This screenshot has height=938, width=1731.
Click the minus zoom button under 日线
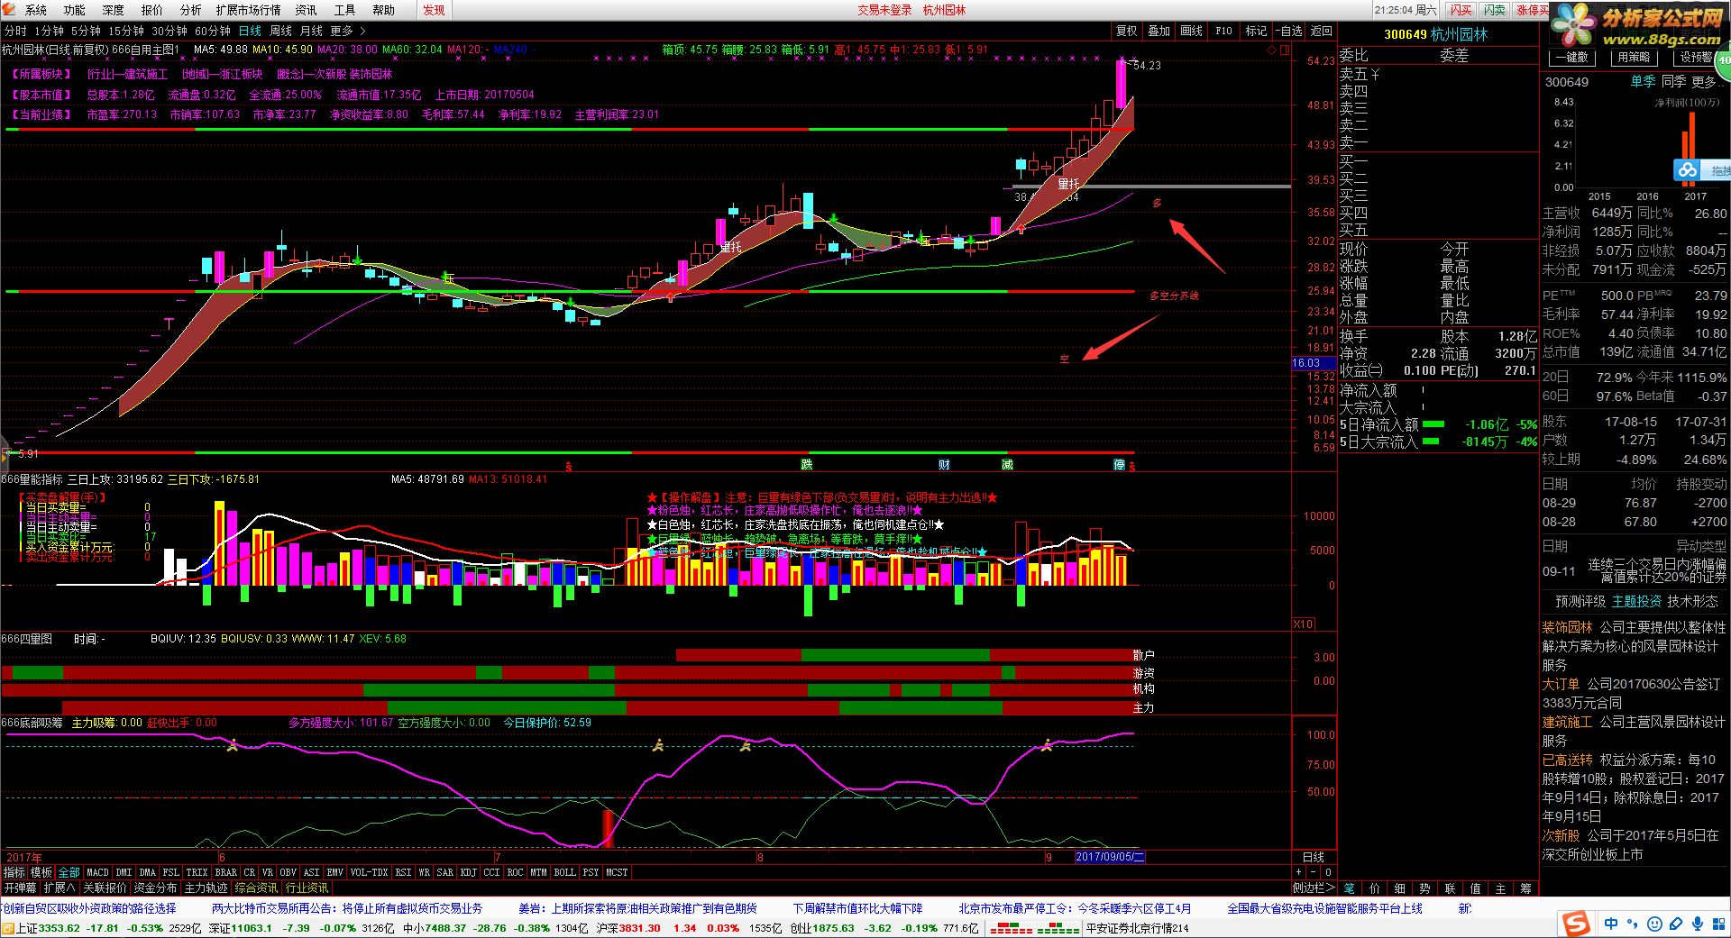coord(1314,872)
